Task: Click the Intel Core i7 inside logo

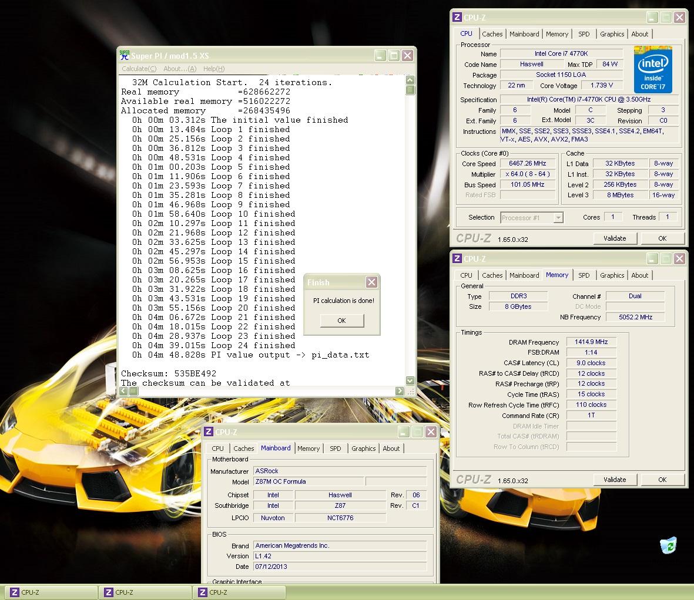Action: 653,70
